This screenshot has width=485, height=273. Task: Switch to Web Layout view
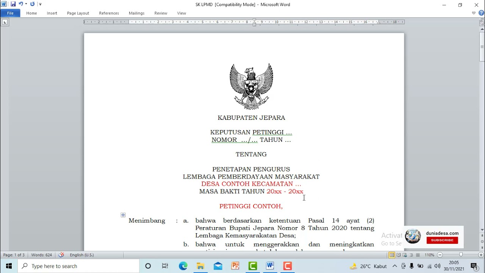405,255
